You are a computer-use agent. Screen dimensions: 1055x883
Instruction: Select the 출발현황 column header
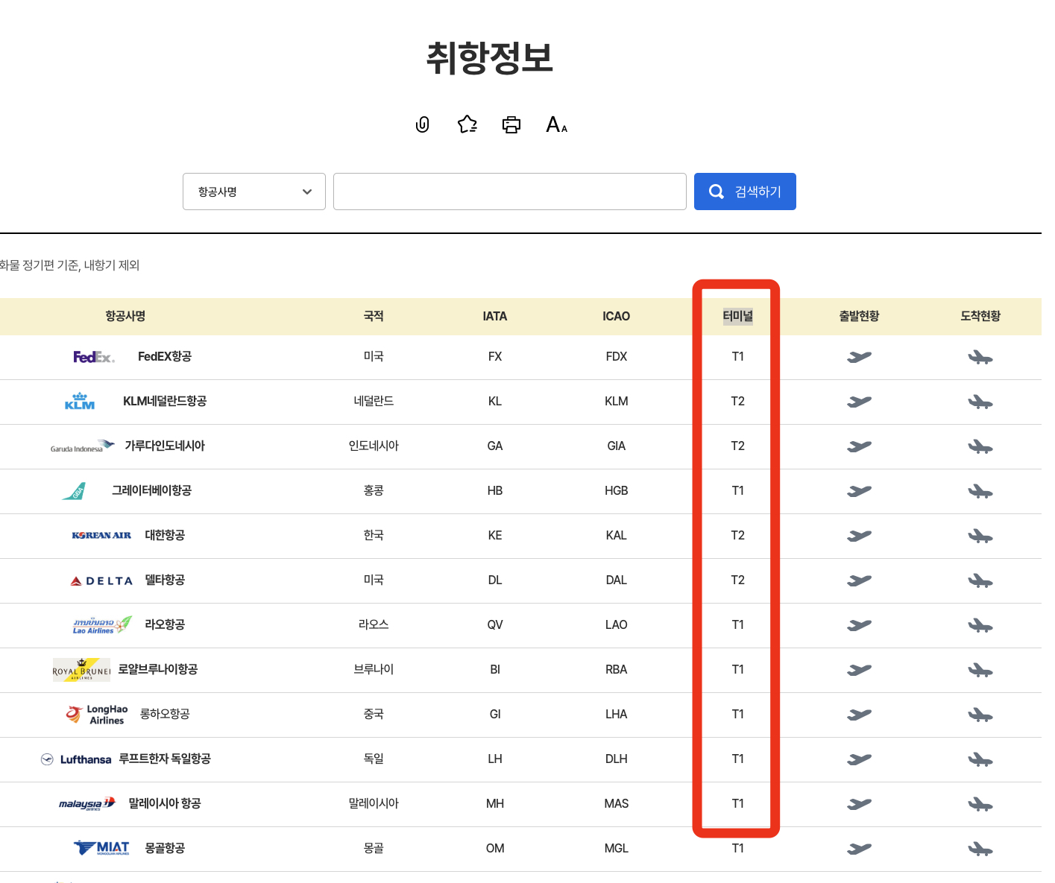point(859,316)
